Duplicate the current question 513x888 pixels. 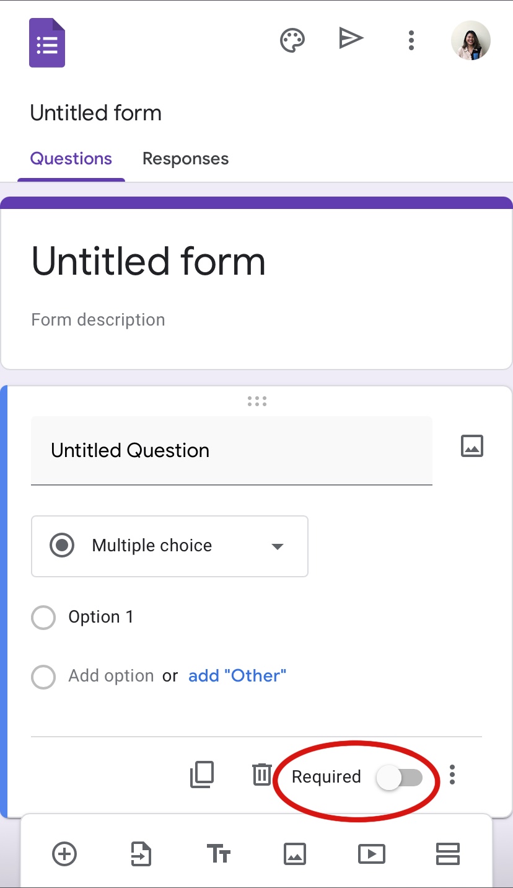click(x=202, y=775)
